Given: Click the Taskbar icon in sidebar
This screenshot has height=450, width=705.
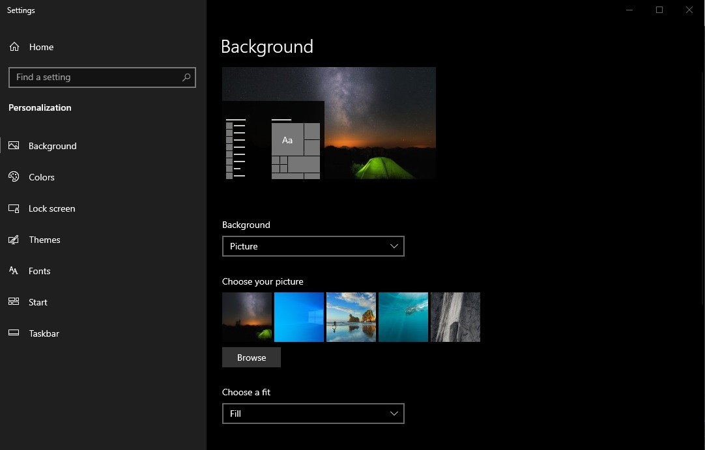Looking at the screenshot, I should tap(14, 333).
